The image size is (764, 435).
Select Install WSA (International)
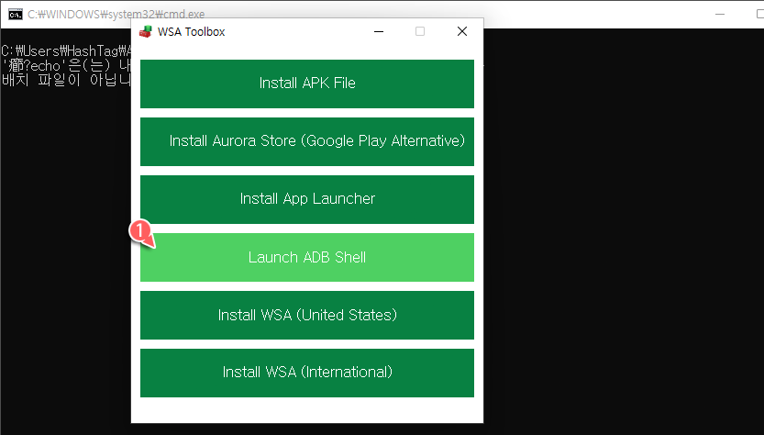307,374
